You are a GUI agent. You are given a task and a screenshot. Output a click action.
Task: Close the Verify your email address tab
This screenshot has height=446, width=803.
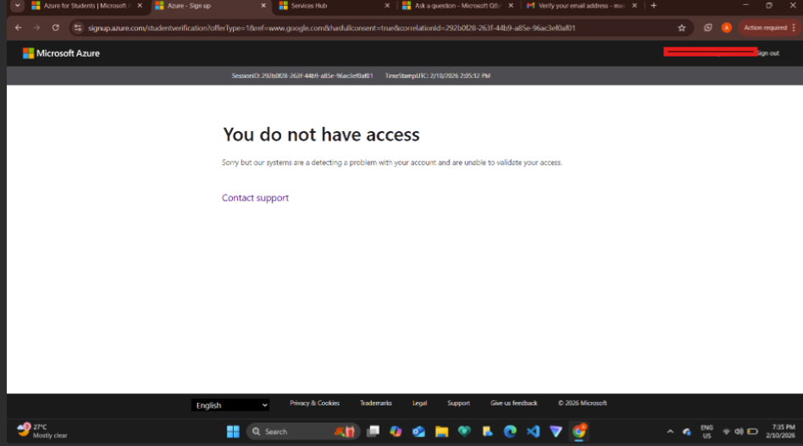click(634, 6)
